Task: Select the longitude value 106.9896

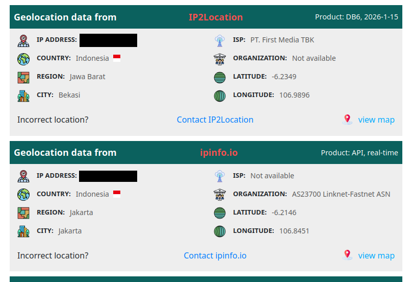Action: tap(294, 95)
